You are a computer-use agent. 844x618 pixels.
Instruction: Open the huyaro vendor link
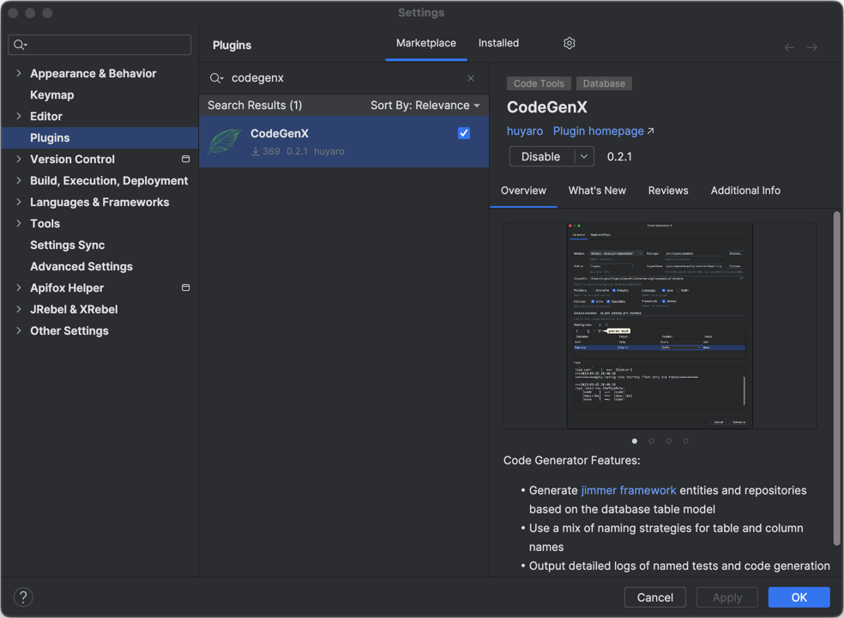click(524, 131)
